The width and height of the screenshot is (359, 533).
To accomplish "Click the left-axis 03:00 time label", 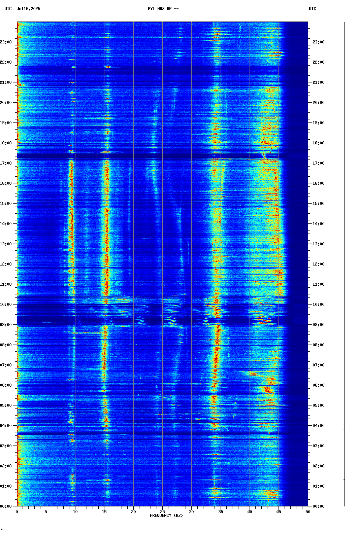I will 6,446.
